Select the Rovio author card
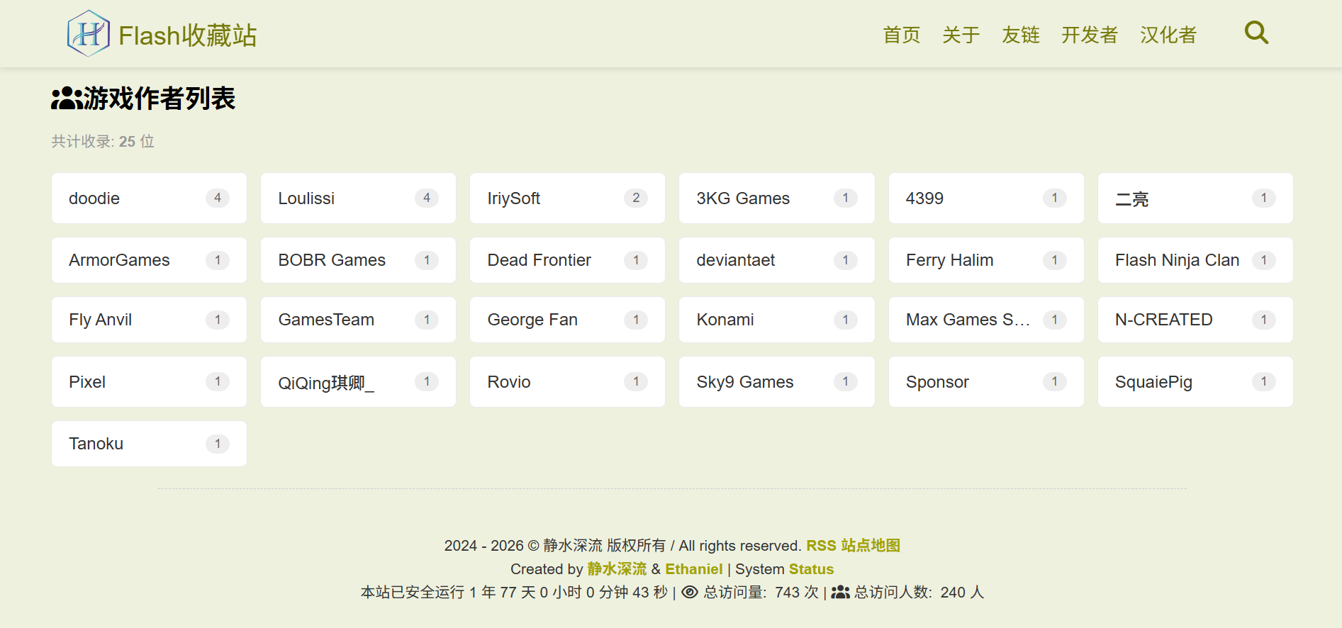This screenshot has width=1342, height=628. pos(567,382)
